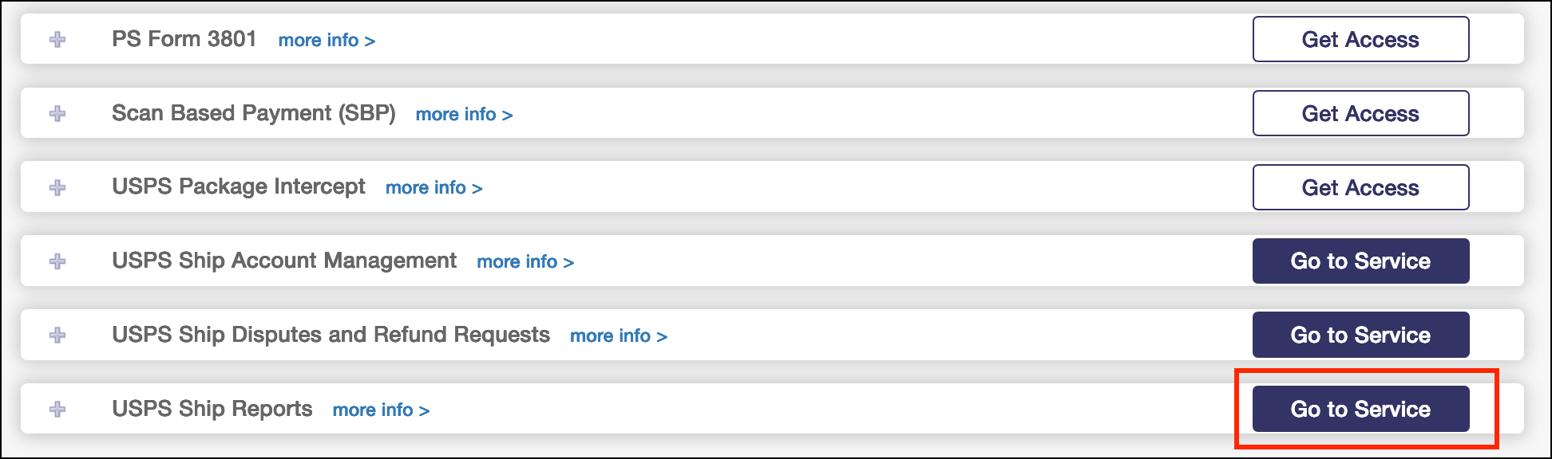The height and width of the screenshot is (459, 1552).
Task: Expand the USPS Ship Reports row
Action: (57, 409)
